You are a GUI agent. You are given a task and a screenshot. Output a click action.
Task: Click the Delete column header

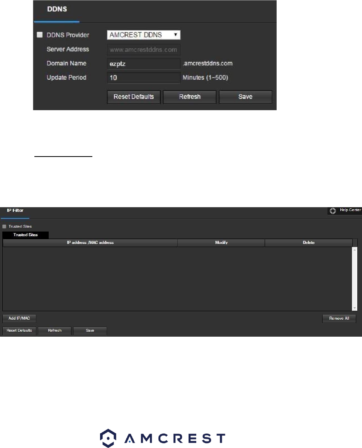click(309, 243)
